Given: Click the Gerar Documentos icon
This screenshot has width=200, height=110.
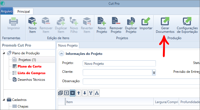Looking at the screenshot, I should 165,21.
